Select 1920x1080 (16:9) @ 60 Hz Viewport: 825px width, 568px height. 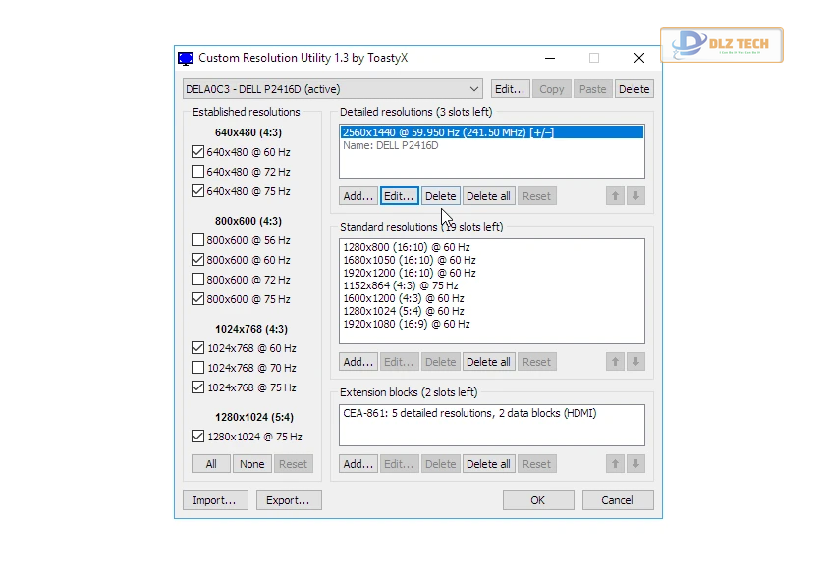[492, 324]
